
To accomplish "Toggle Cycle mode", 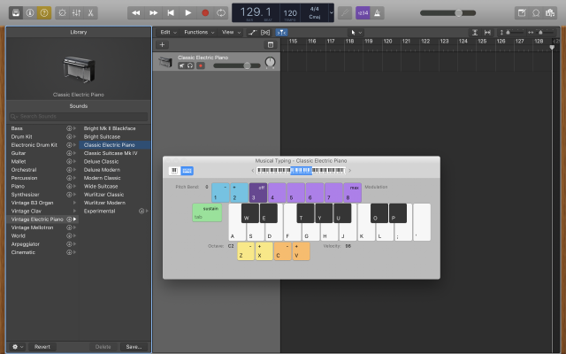I will [x=221, y=13].
